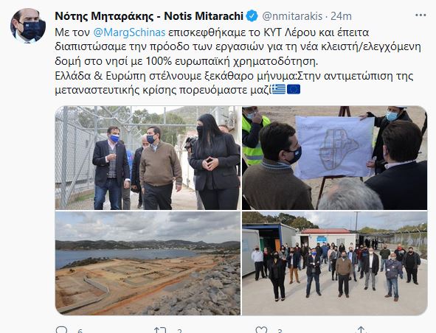Click the blue verified badge
The image size is (436, 333).
(252, 15)
